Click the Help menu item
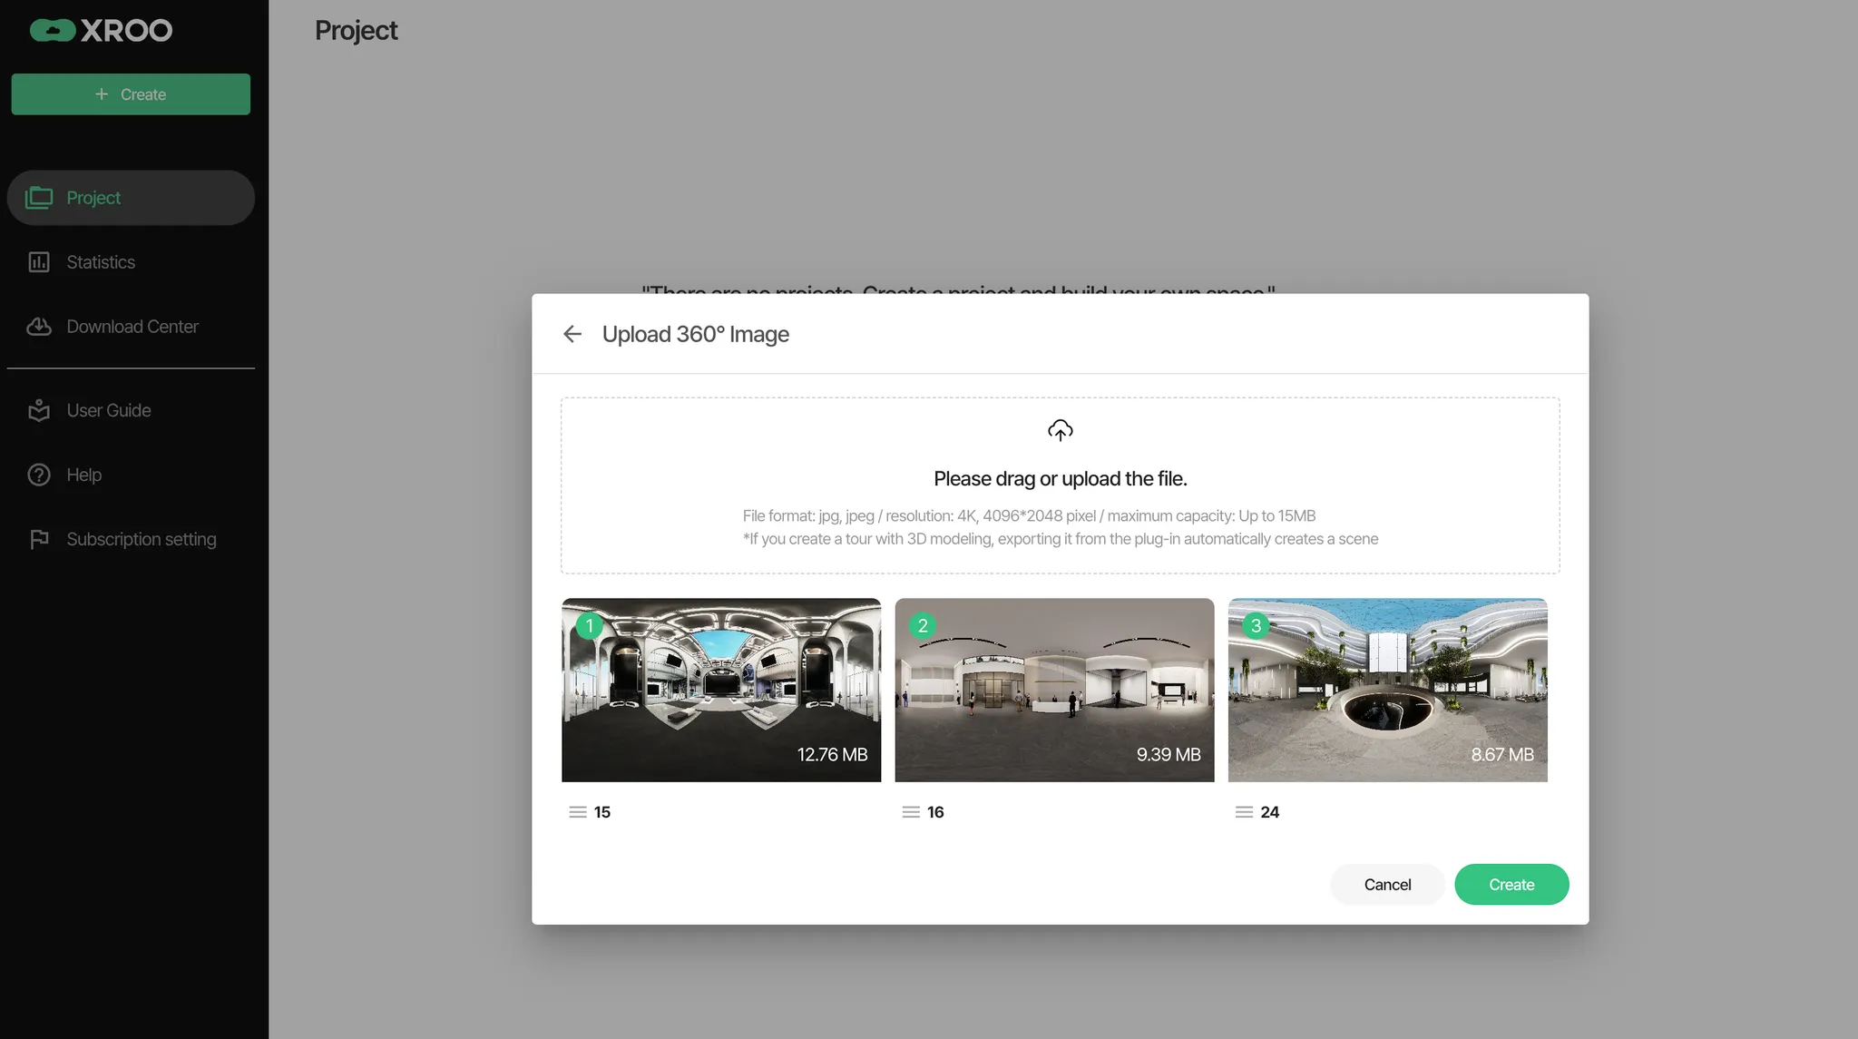The width and height of the screenshot is (1858, 1039). pos(83,475)
